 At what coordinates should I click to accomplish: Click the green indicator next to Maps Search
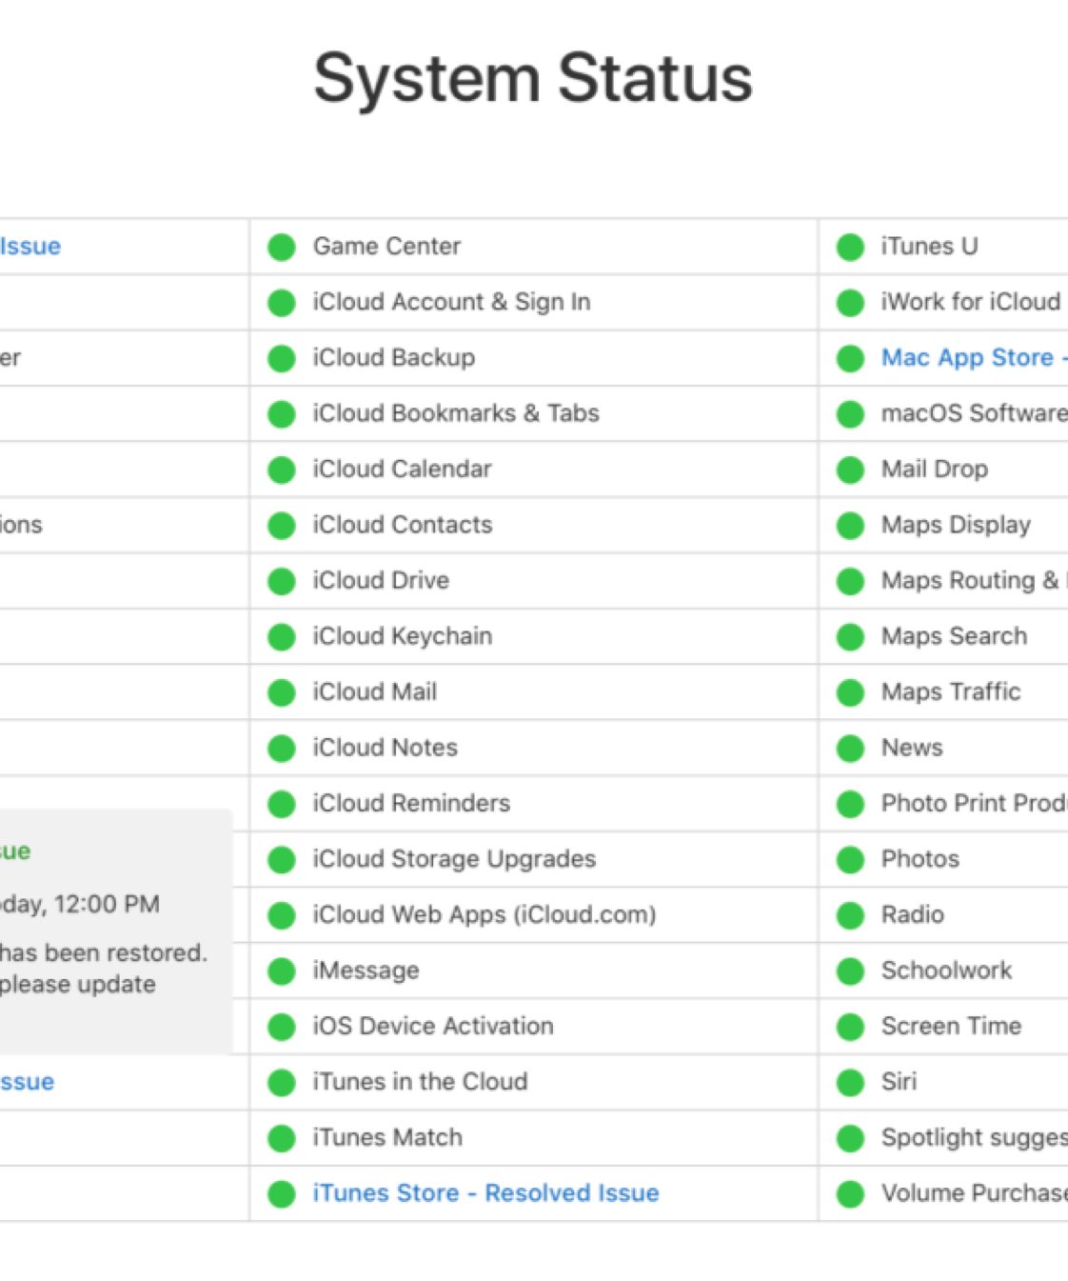[850, 637]
